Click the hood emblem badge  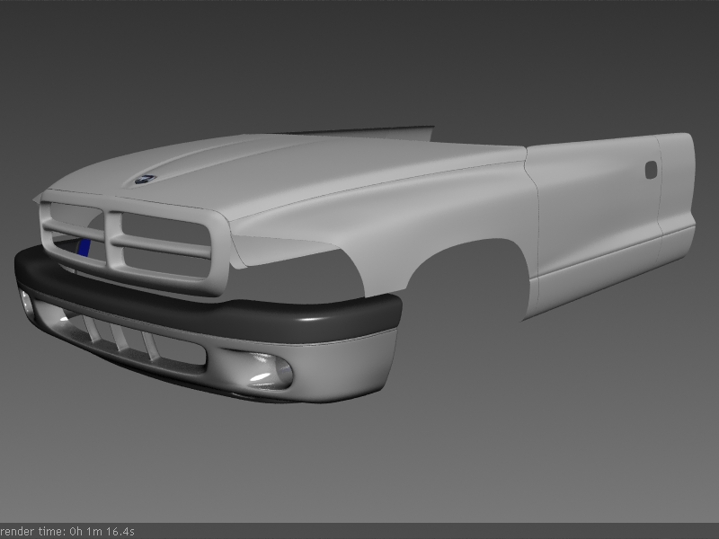(144, 178)
